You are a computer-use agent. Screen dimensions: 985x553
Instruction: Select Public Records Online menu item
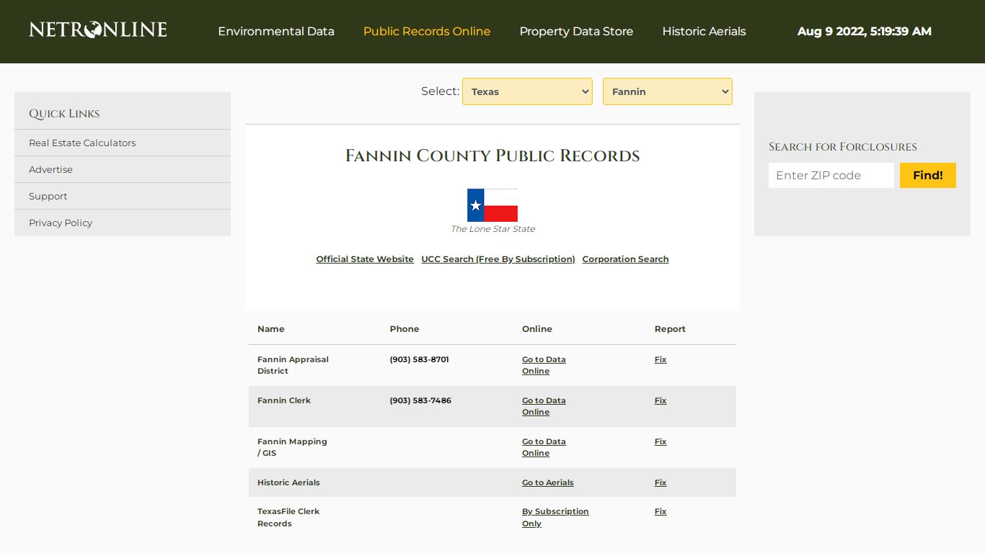[x=427, y=32]
